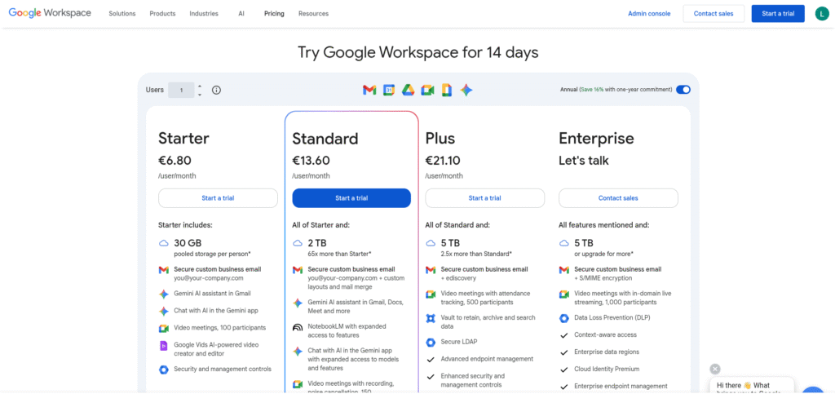Click the Secure LDAP shield icon
Viewport: 835px width, 394px height.
pos(431,342)
